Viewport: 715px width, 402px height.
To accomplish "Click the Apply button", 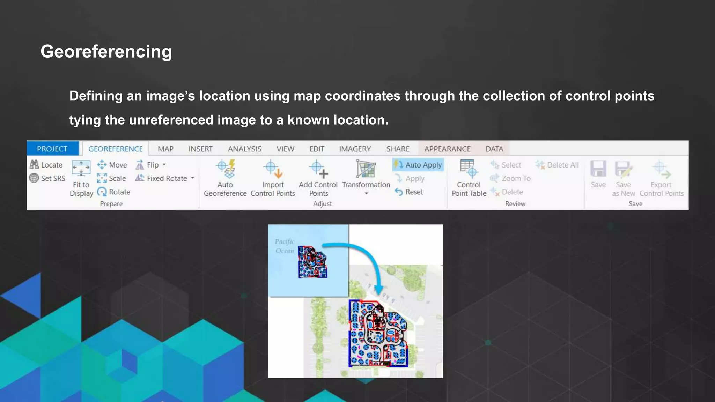I will click(x=410, y=178).
